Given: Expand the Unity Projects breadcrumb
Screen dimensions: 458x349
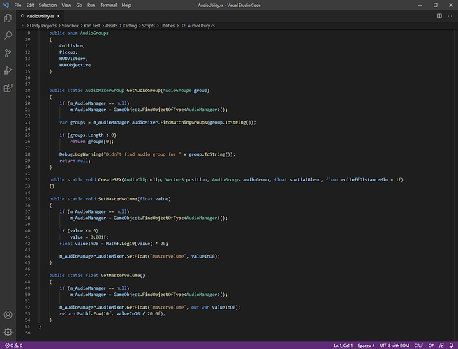Looking at the screenshot, I should pyautogui.click(x=43, y=26).
